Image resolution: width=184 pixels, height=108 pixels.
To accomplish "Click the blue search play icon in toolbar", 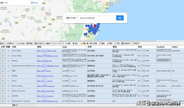I will pyautogui.click(x=66, y=43).
